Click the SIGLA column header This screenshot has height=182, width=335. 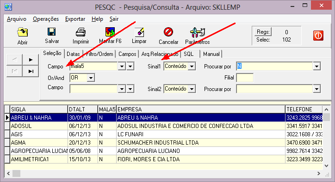click(x=39, y=109)
